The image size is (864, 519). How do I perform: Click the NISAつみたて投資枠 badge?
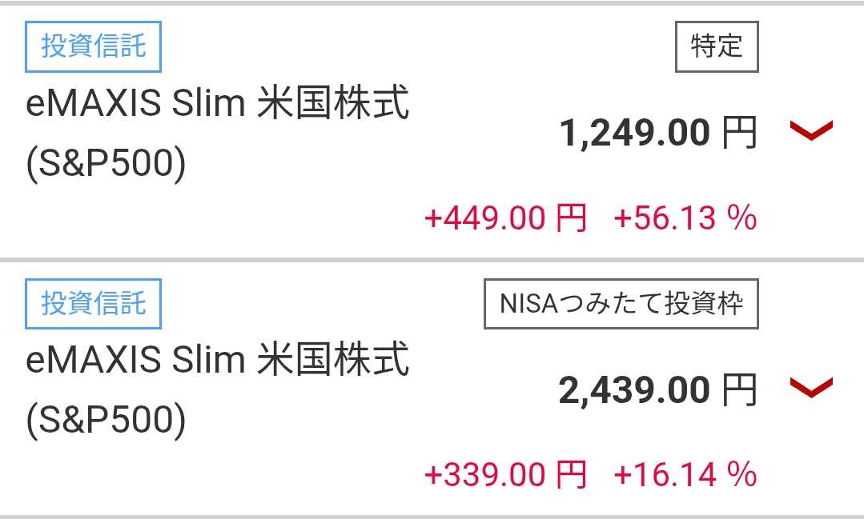pyautogui.click(x=621, y=304)
